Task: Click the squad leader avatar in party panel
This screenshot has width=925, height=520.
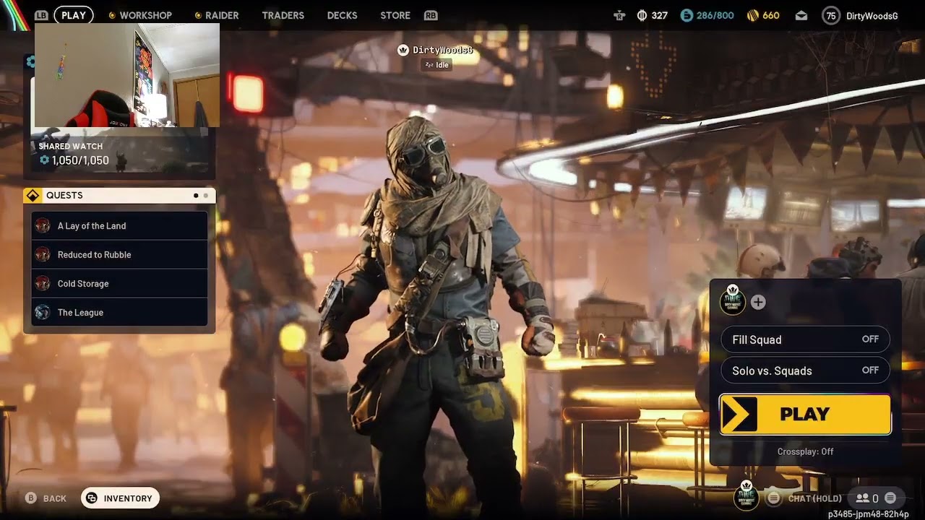Action: click(732, 300)
